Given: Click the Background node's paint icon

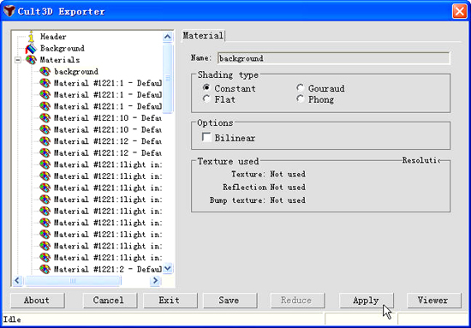Looking at the screenshot, I should pyautogui.click(x=31, y=48).
